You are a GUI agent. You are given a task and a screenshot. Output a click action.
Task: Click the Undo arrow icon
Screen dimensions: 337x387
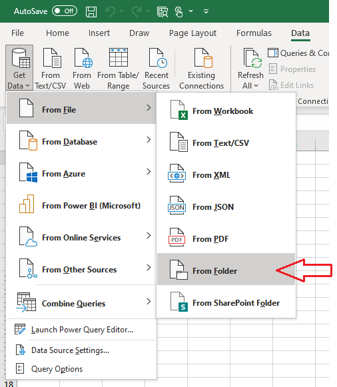[x=111, y=11]
